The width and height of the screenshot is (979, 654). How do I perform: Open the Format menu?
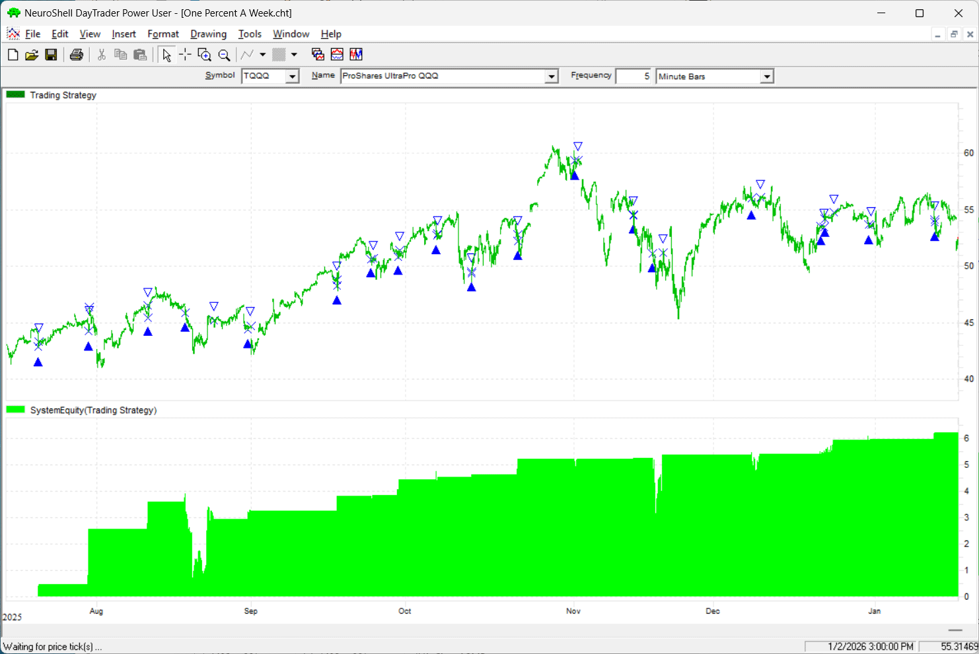coord(163,34)
